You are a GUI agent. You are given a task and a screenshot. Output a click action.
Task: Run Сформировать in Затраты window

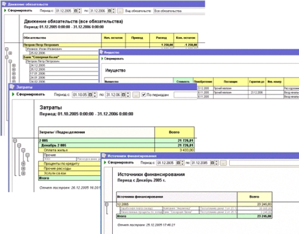pyautogui.click(x=28, y=94)
